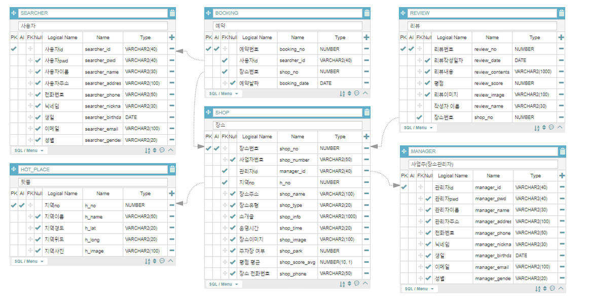The height and width of the screenshot is (308, 592).
Task: Delete the SEARCHER table with trash icon
Action: pos(172,13)
